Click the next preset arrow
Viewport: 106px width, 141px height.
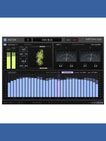(49, 103)
